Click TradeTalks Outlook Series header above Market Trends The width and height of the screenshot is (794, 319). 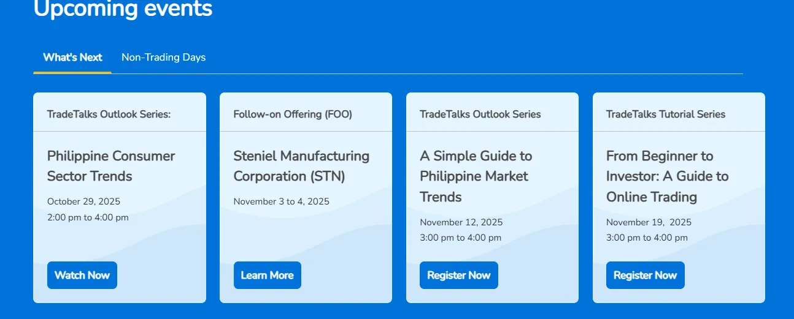click(480, 114)
